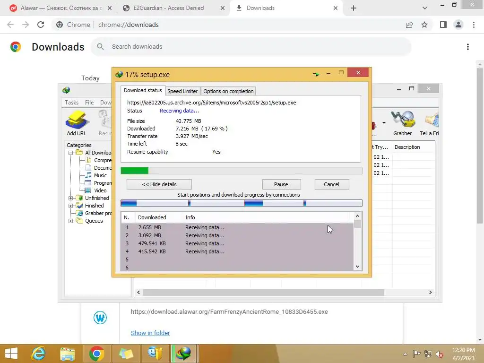Viewport: 484px width, 363px height.
Task: Reload the Chrome page
Action: [x=41, y=25]
